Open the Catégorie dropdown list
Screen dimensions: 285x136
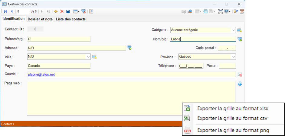coord(233,30)
